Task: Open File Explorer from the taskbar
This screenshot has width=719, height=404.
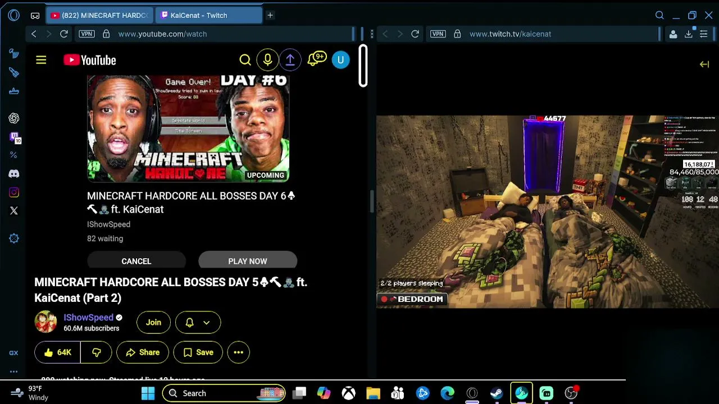Action: (373, 393)
